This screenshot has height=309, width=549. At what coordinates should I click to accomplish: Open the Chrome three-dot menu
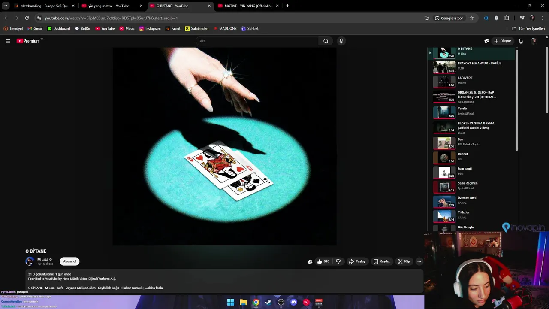[543, 18]
